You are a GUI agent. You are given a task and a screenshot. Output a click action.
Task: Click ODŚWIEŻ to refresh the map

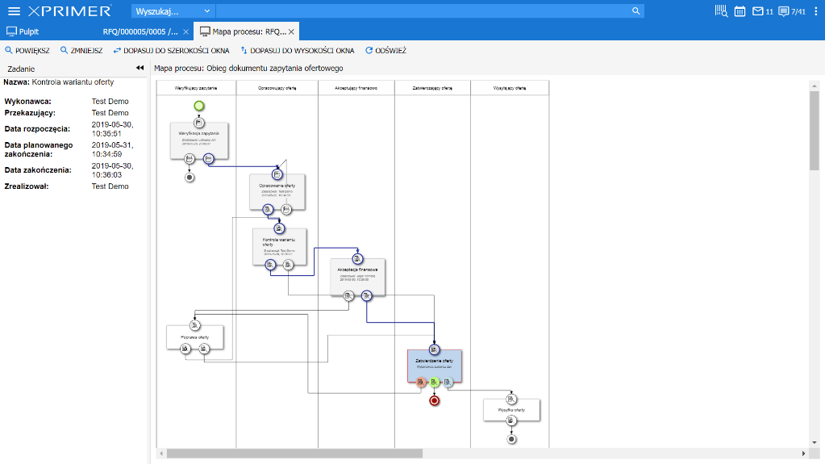(385, 50)
